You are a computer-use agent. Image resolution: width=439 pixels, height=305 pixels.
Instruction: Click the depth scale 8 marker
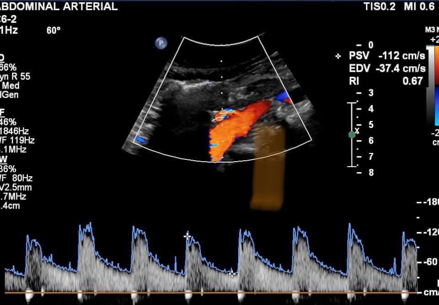click(365, 173)
